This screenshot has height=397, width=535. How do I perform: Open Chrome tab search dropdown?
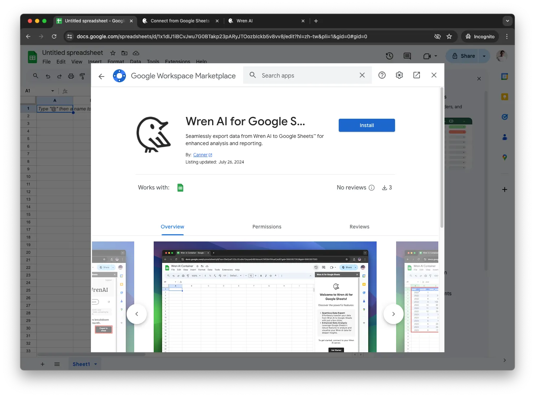508,21
